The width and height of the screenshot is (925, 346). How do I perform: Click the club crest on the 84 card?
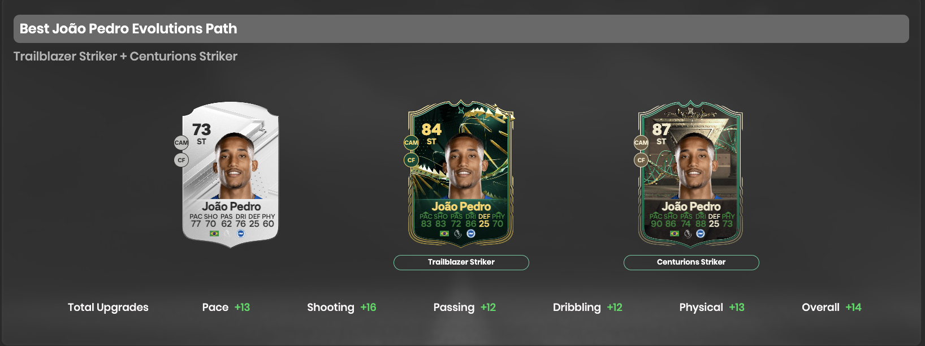click(x=471, y=233)
